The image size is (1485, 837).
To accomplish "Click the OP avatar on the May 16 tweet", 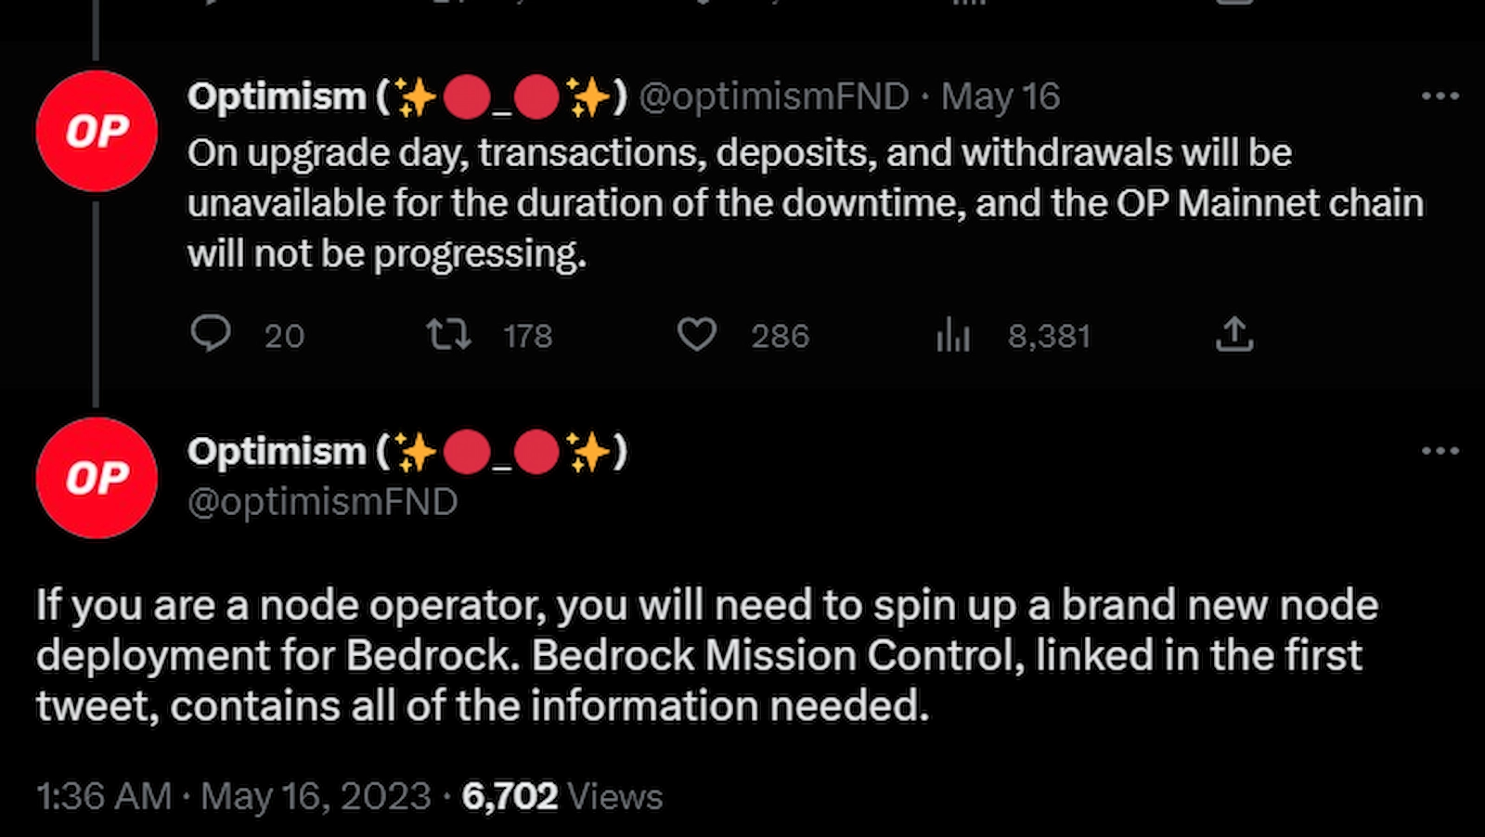I will (x=97, y=131).
